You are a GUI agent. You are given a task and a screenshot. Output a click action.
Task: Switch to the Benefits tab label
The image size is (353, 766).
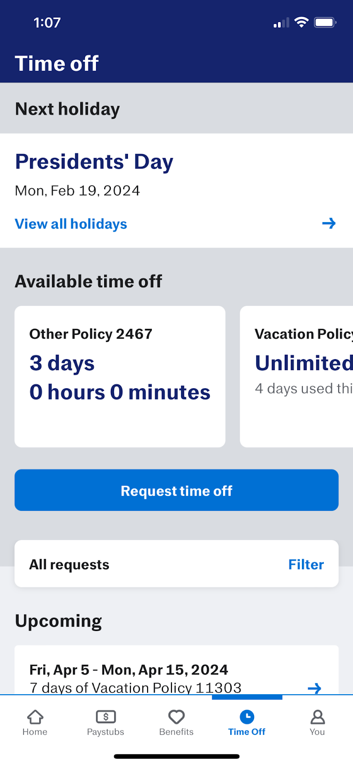[176, 732]
